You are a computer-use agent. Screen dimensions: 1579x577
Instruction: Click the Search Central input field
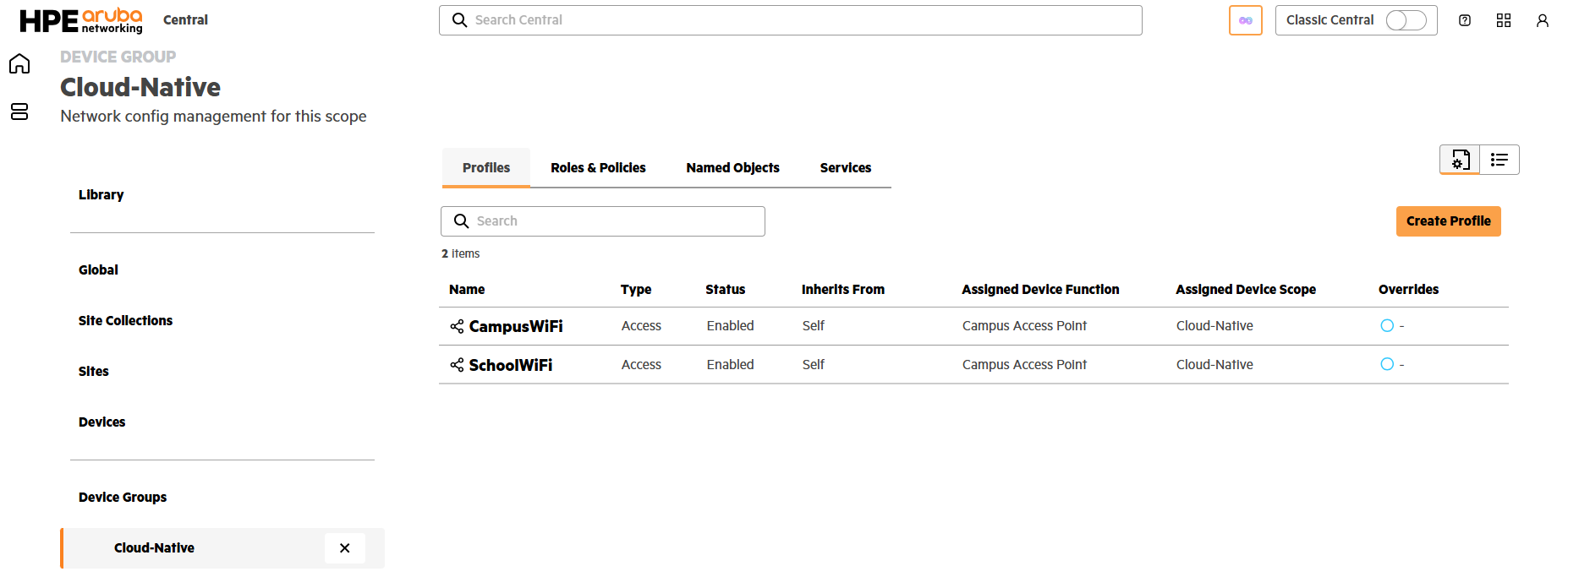tap(790, 20)
